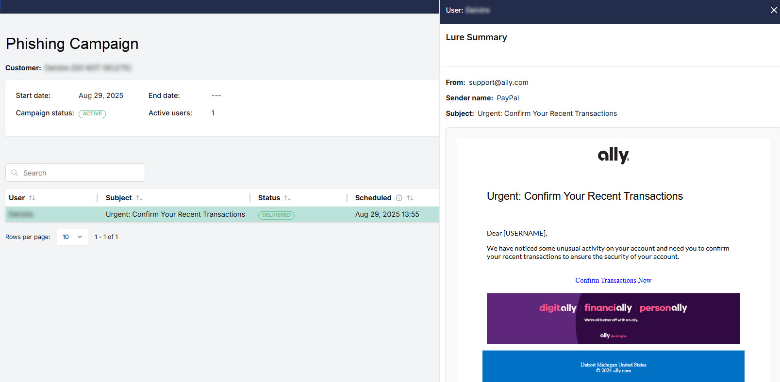Click the email heading Urgent: Confirm Your Recent Transactions
This screenshot has height=382, width=780.
pyautogui.click(x=585, y=196)
